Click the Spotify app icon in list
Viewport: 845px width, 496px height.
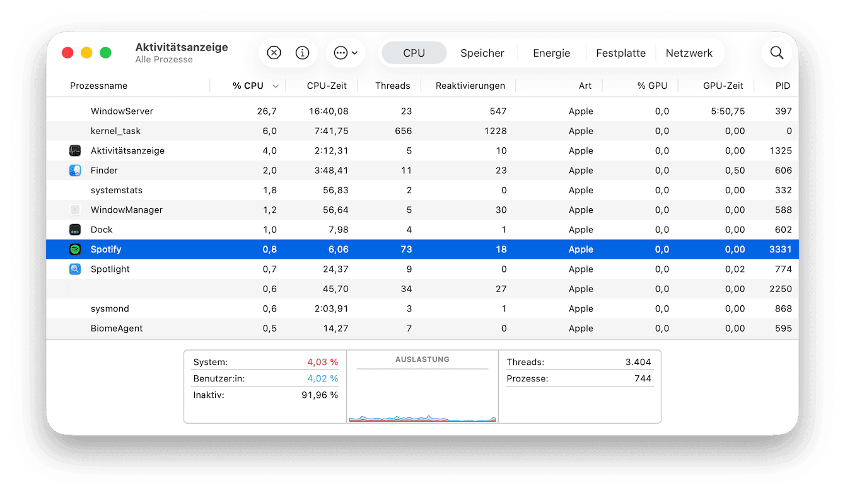(x=75, y=249)
